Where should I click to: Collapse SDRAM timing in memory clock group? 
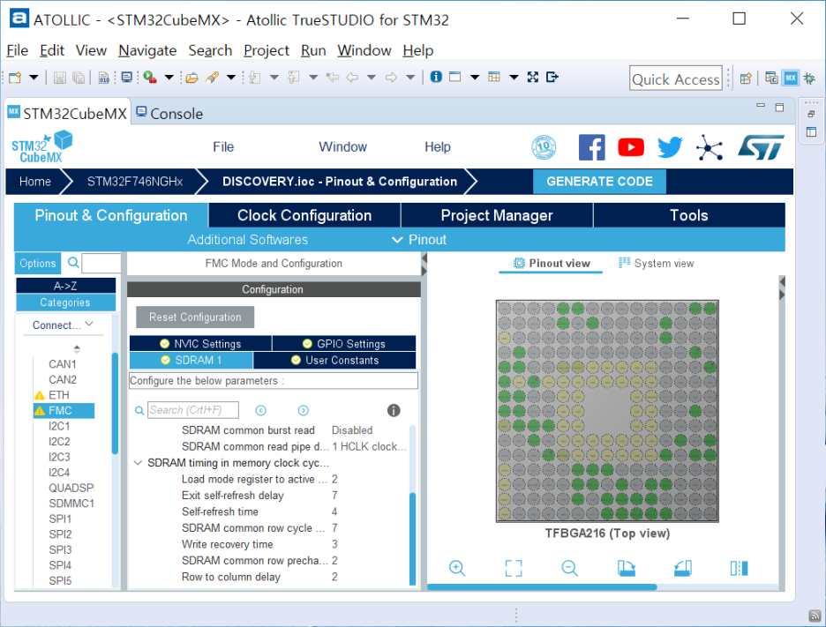coord(138,463)
